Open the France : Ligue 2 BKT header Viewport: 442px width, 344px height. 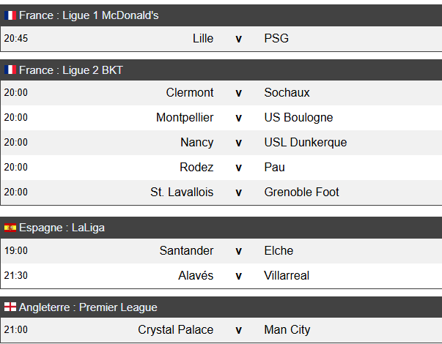(x=221, y=70)
